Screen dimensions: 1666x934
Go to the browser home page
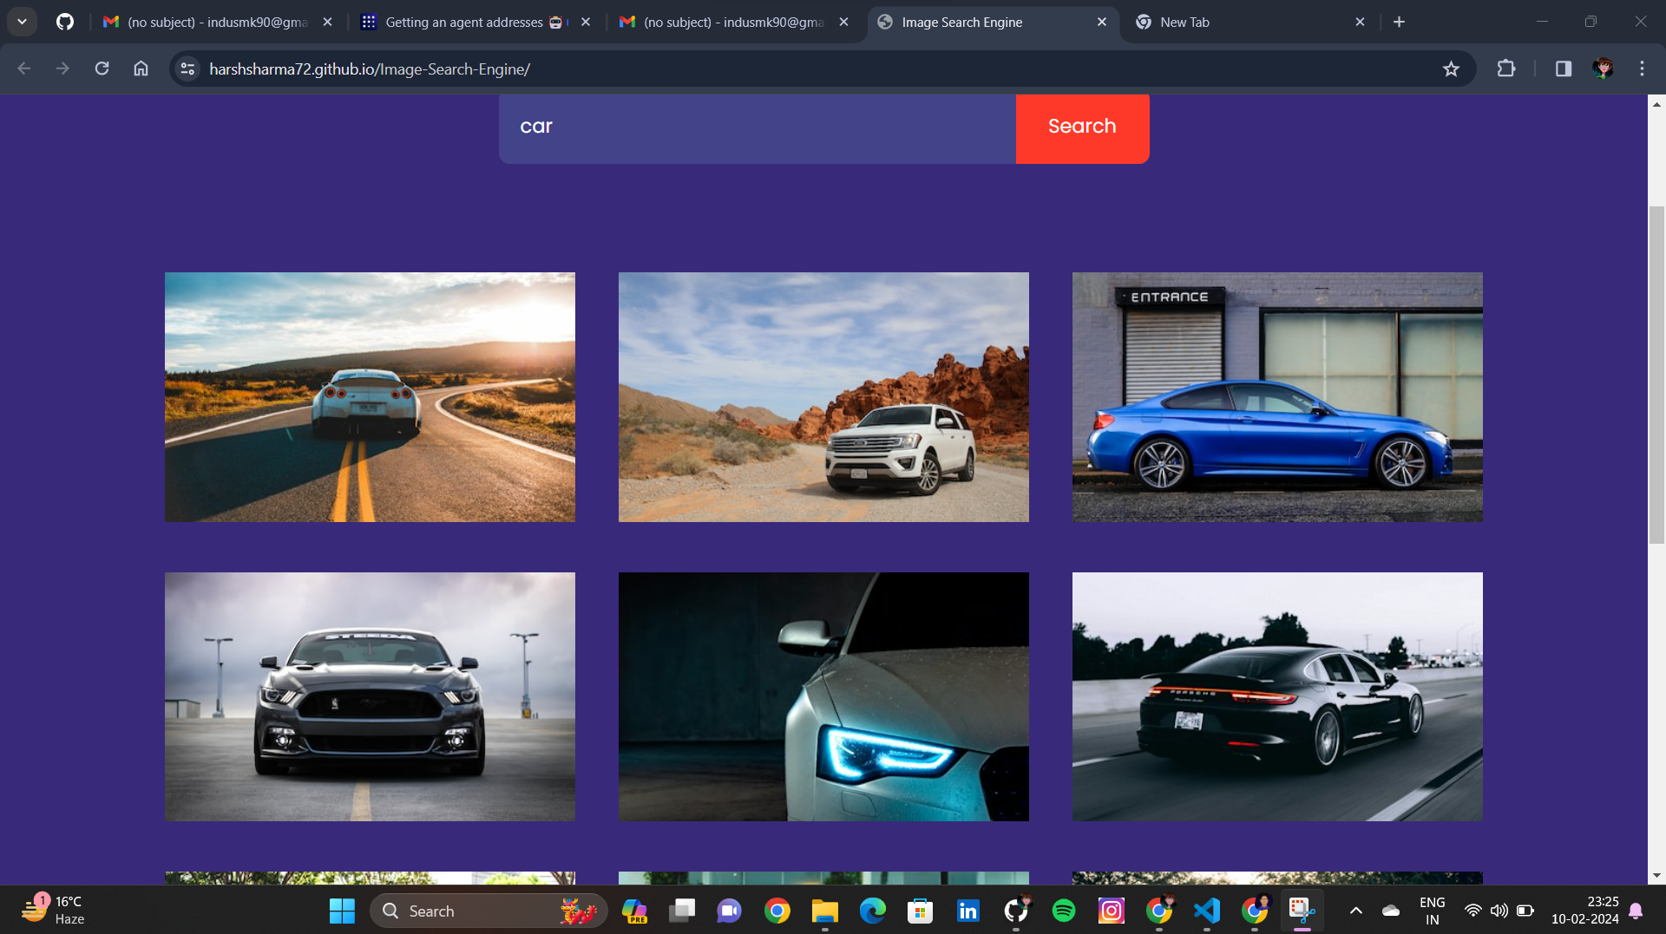pyautogui.click(x=141, y=69)
